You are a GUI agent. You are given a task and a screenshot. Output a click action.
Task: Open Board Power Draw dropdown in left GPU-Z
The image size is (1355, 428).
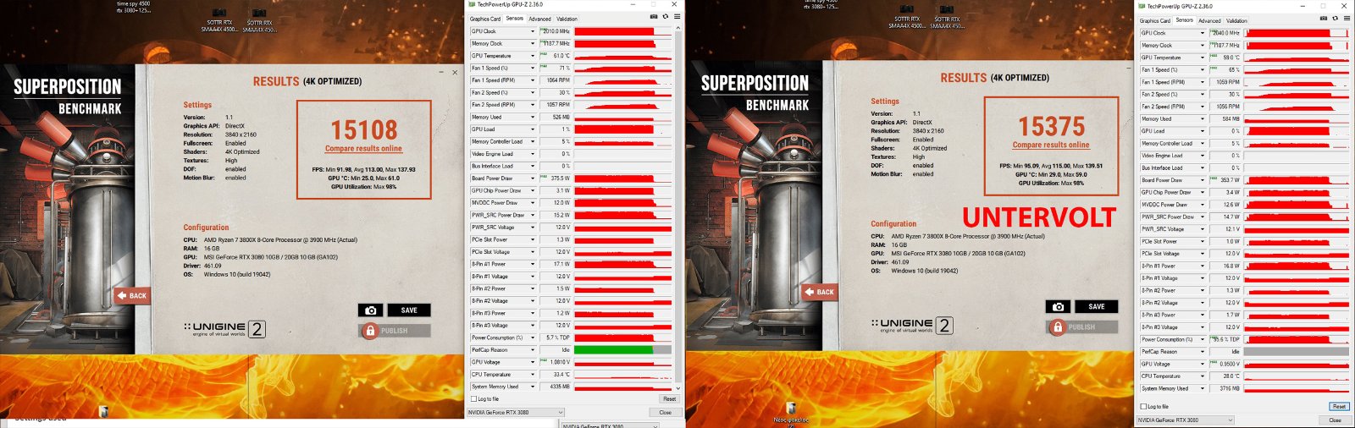[533, 178]
